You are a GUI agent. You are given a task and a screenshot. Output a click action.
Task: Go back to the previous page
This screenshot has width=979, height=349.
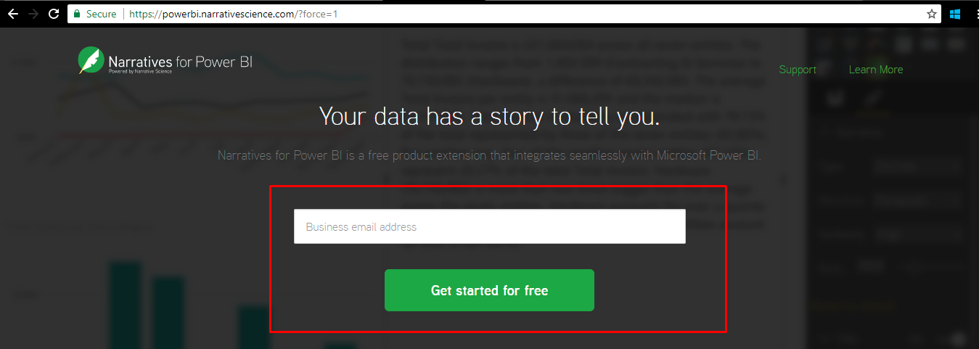tap(12, 14)
